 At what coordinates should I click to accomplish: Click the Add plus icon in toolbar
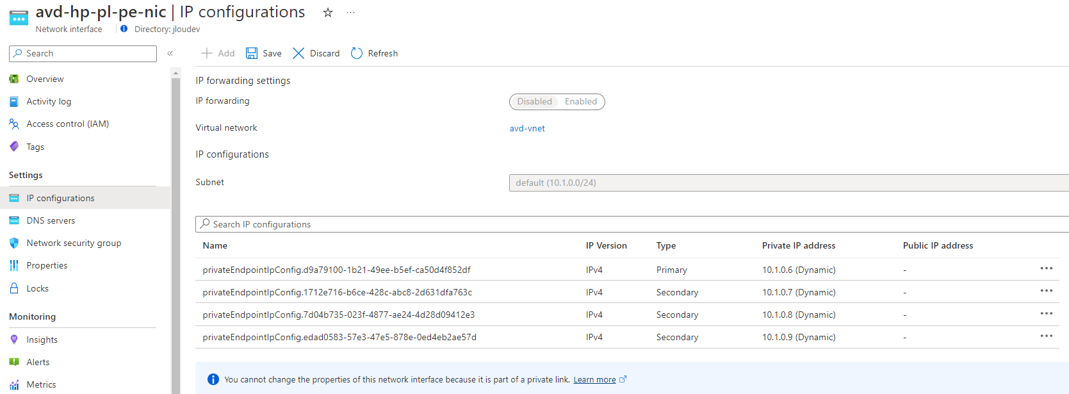point(207,53)
